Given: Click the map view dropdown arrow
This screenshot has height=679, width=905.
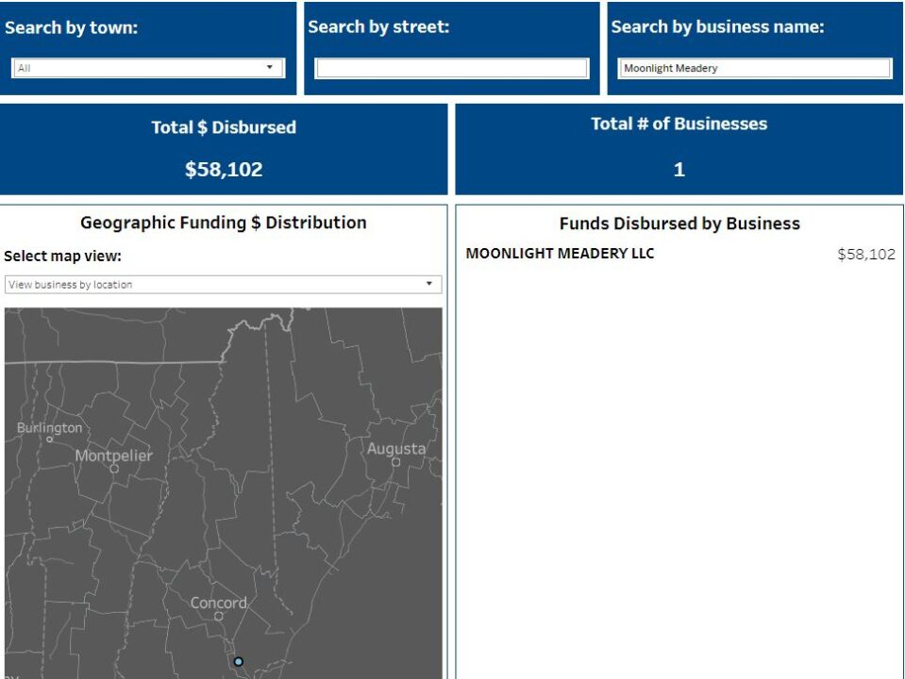Looking at the screenshot, I should 428,284.
